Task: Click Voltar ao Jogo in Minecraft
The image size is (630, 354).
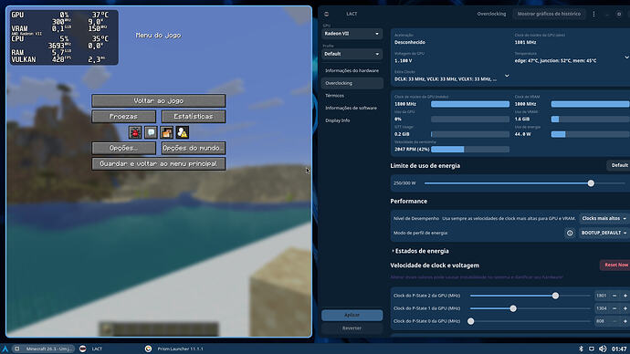Action: click(x=159, y=100)
